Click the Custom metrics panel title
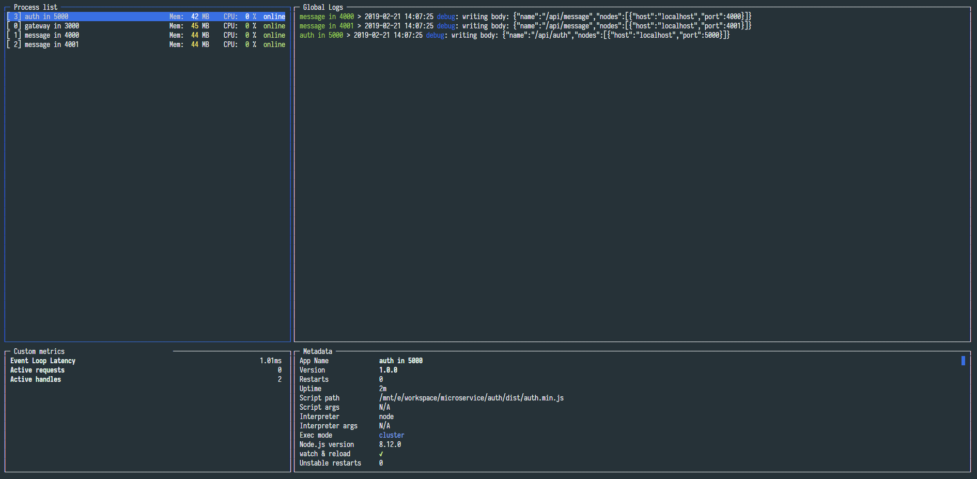This screenshot has width=977, height=479. tap(39, 351)
